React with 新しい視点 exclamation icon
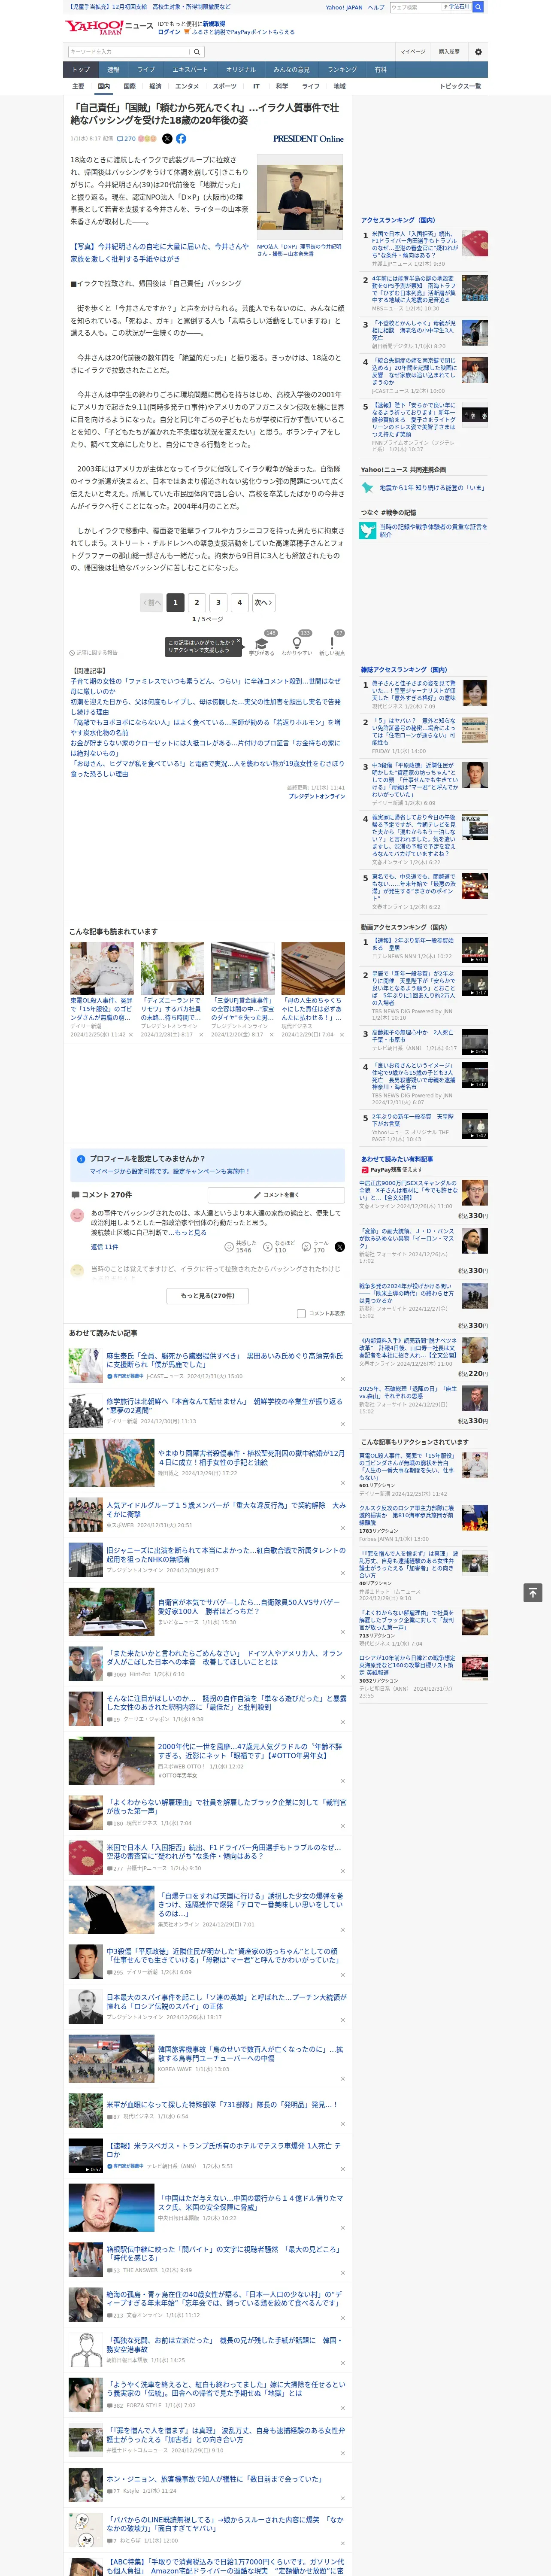The width and height of the screenshot is (551, 2576). click(332, 643)
